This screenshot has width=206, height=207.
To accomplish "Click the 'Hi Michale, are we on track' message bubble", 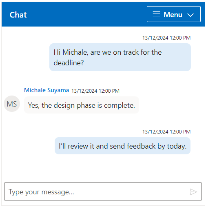I will point(120,57).
